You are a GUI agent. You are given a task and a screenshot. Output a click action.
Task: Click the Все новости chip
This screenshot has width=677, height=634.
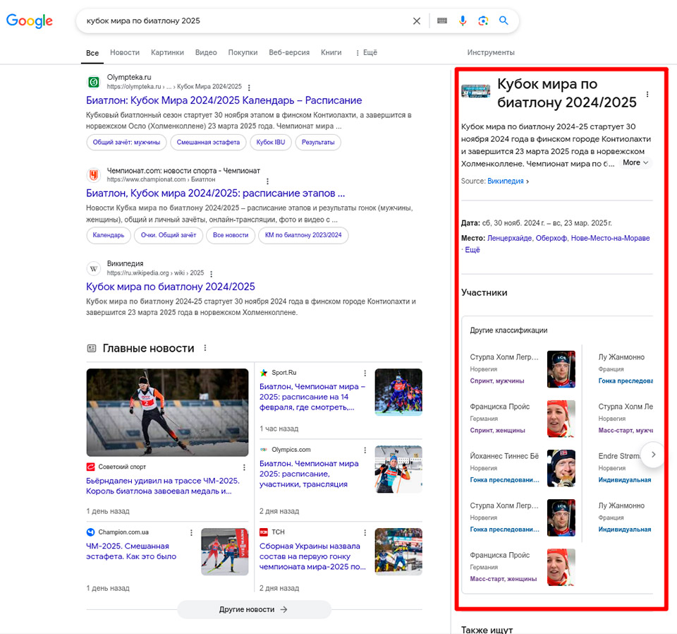tap(231, 235)
